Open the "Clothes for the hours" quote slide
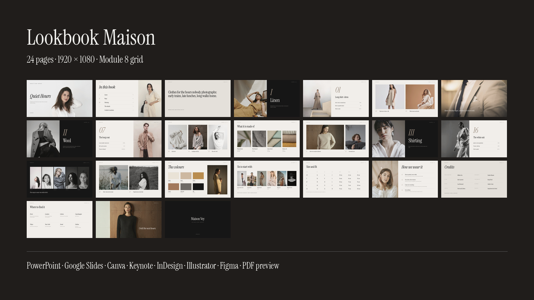 [x=198, y=98]
